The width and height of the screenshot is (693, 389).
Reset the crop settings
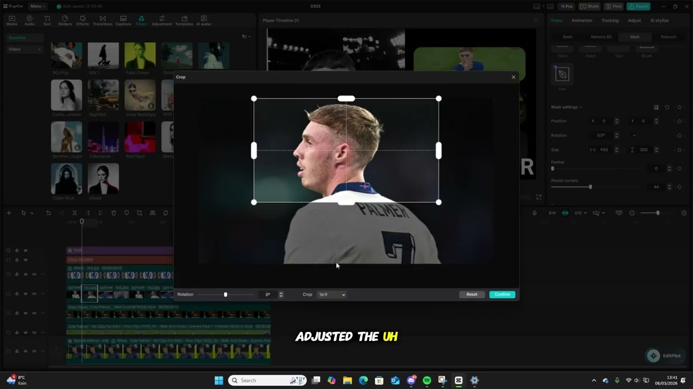pyautogui.click(x=472, y=294)
